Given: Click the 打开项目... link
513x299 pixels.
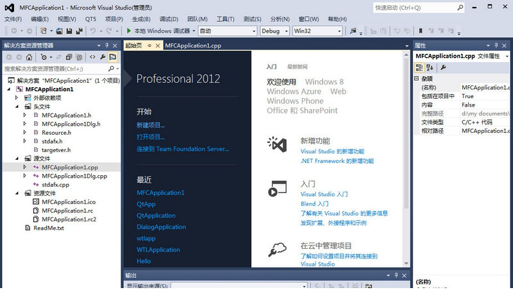Looking at the screenshot, I should (x=150, y=137).
